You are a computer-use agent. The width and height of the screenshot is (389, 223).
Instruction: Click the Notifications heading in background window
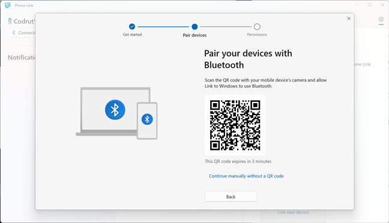pyautogui.click(x=22, y=58)
